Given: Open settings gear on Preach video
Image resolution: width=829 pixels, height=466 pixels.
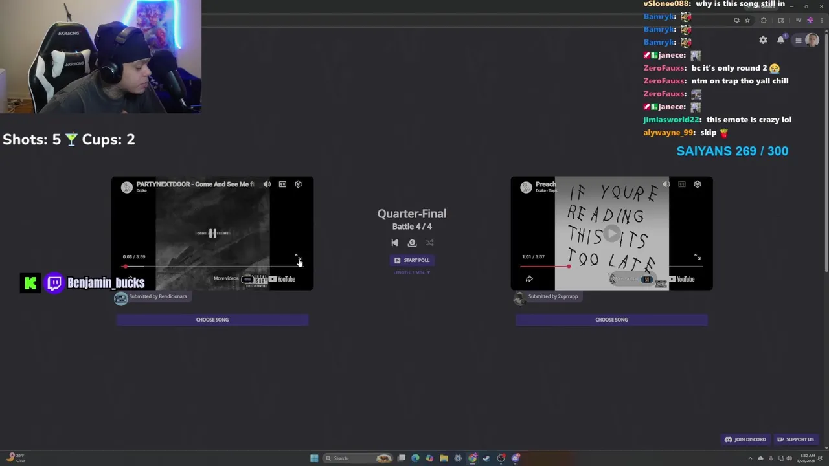Looking at the screenshot, I should click(698, 184).
